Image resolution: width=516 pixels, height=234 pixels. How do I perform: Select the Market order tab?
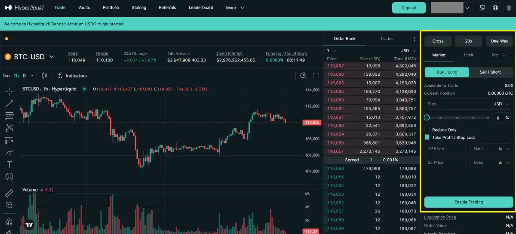click(x=439, y=55)
